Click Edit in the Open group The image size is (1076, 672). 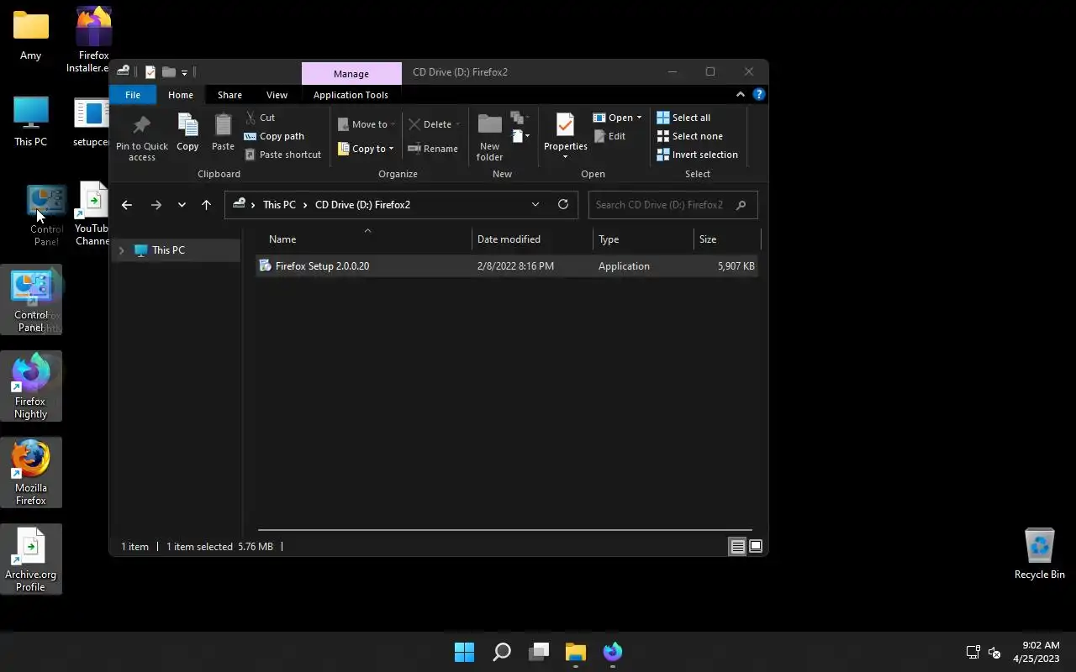click(x=609, y=136)
